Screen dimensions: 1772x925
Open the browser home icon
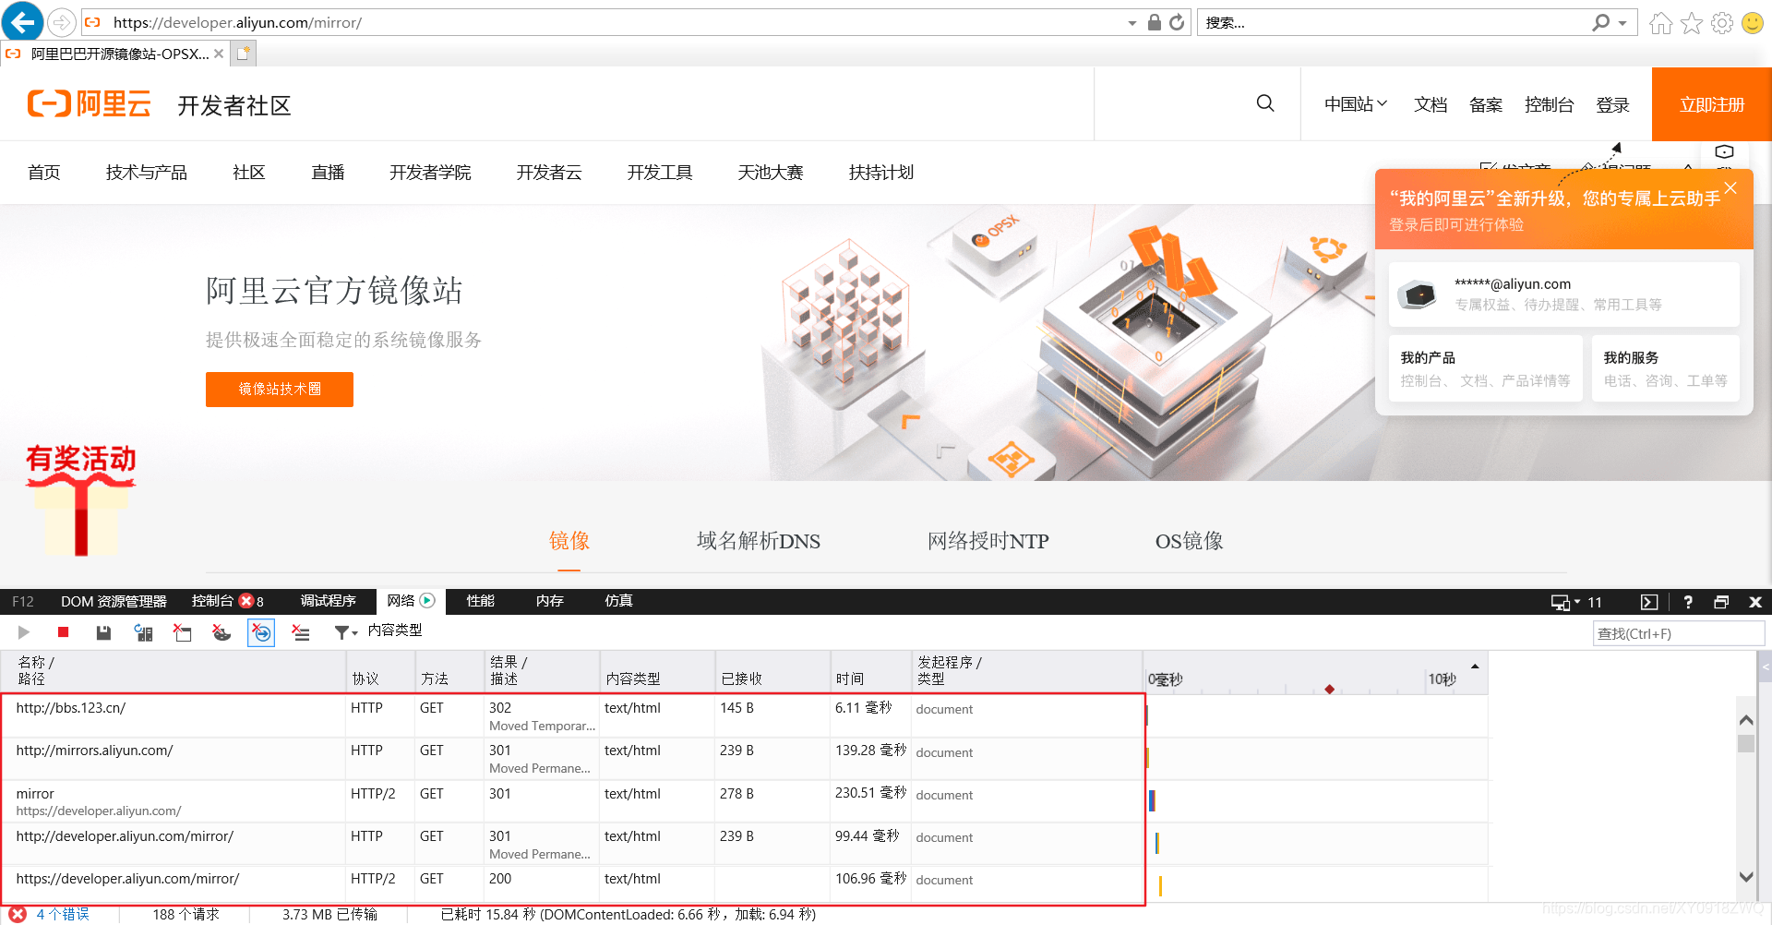click(1660, 22)
